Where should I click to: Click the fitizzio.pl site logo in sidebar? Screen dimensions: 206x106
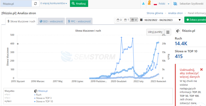(178, 31)
